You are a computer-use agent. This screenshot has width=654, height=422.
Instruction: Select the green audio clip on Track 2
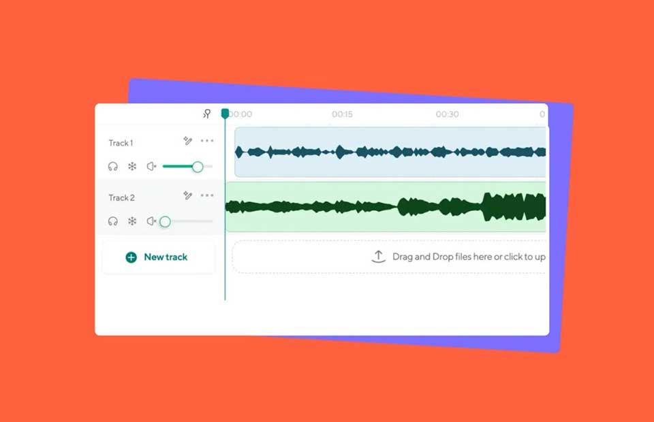(x=386, y=207)
